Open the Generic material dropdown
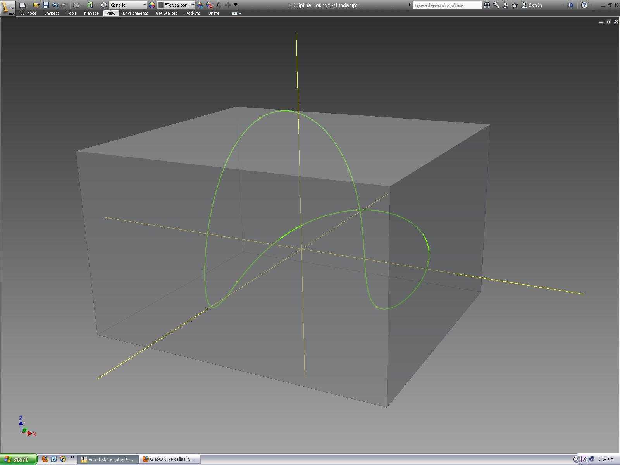 coord(128,5)
